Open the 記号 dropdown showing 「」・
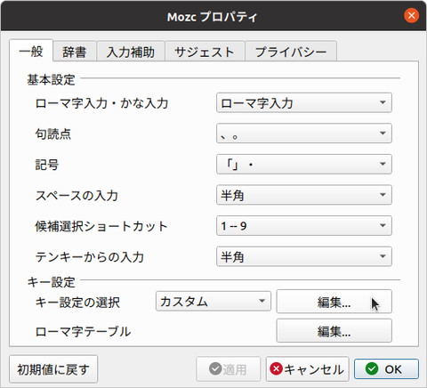 click(304, 164)
